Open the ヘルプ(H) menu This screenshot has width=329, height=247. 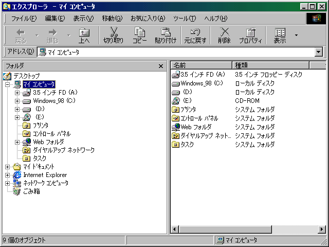coord(216,19)
